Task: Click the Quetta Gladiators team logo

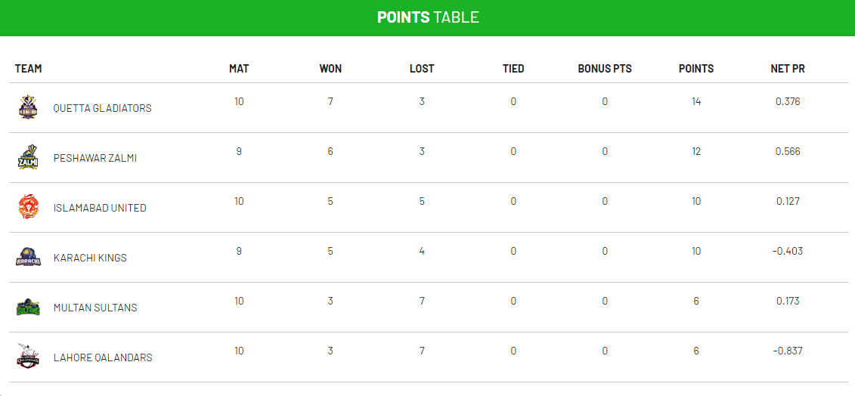Action: pos(28,107)
